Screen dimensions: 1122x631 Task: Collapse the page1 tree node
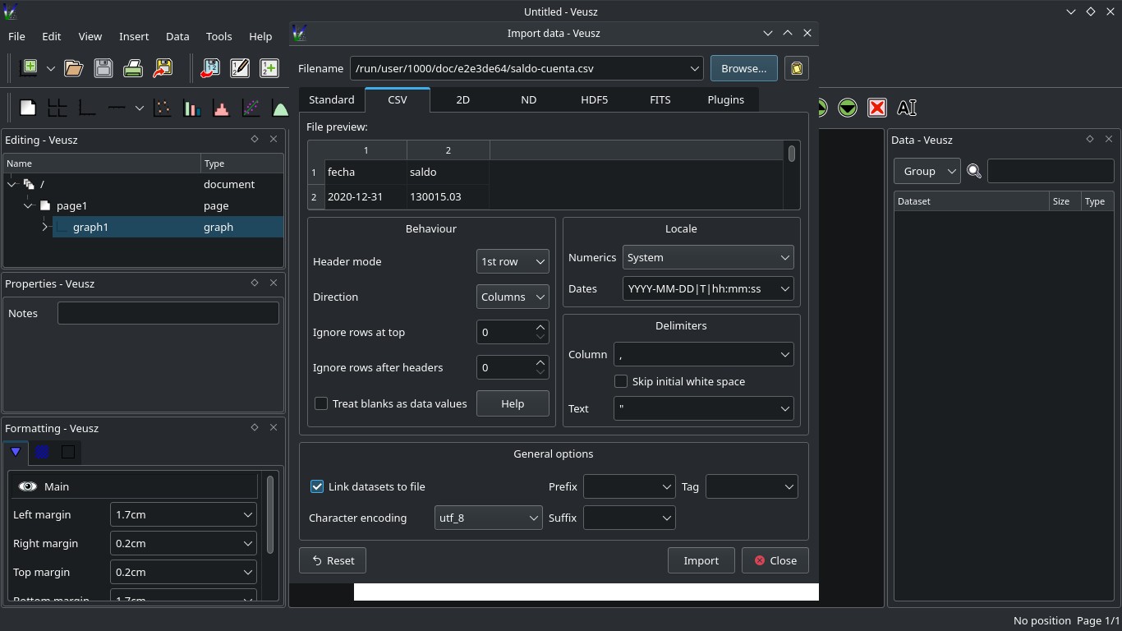28,205
